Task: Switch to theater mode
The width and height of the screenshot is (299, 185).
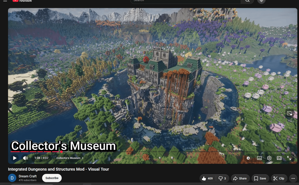Action: point(279,158)
